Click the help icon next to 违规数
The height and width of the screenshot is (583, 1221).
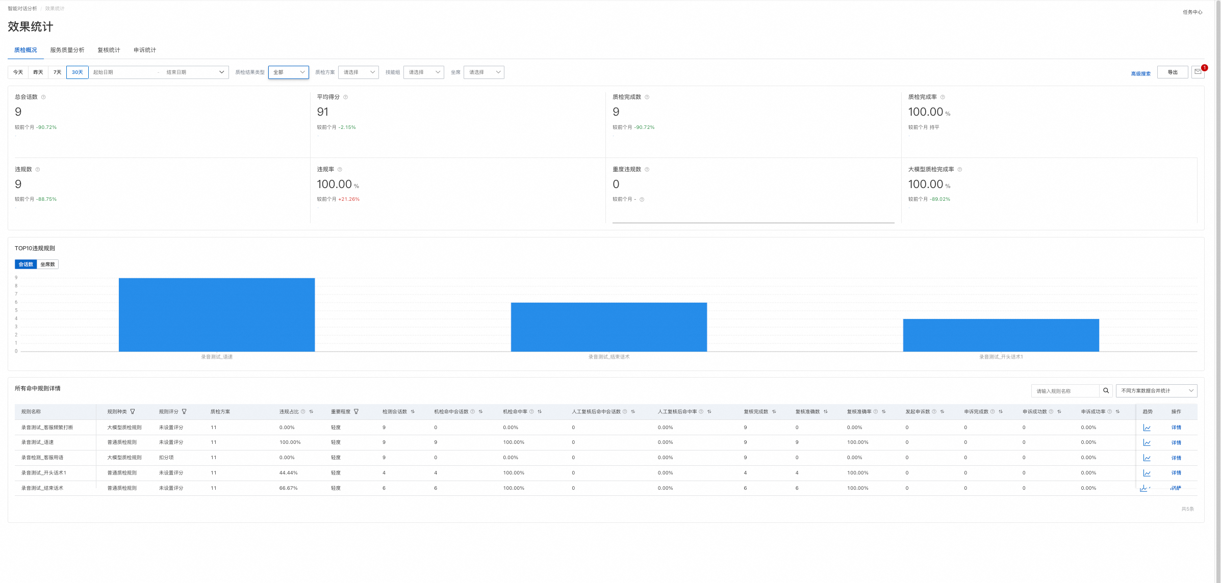pos(38,170)
